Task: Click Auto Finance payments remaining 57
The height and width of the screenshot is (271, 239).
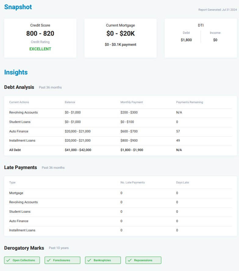Action: (178, 131)
